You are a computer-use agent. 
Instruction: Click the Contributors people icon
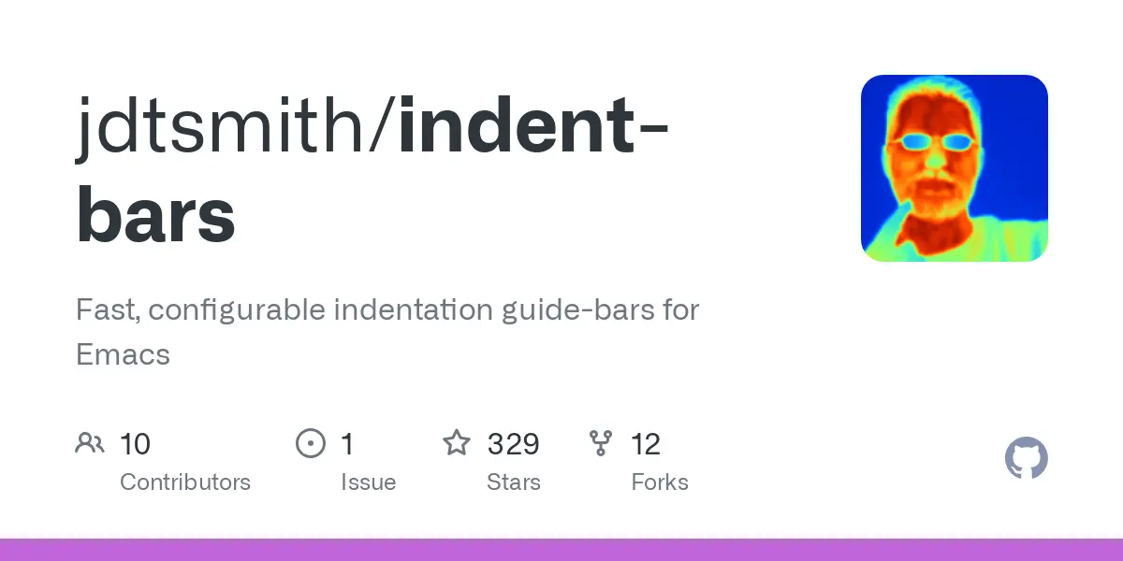(x=90, y=443)
